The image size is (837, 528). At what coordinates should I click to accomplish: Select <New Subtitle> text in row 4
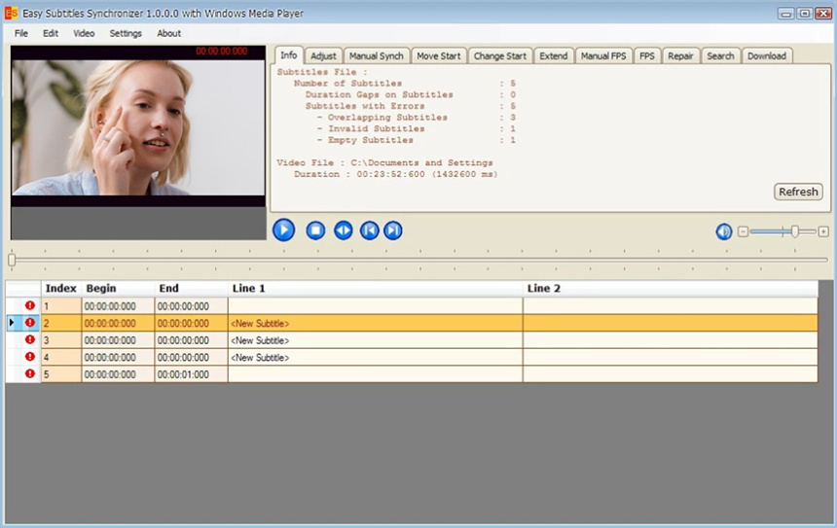point(260,357)
